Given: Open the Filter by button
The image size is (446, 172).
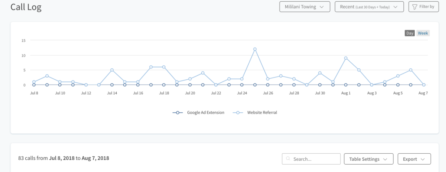Looking at the screenshot, I should pos(423,7).
